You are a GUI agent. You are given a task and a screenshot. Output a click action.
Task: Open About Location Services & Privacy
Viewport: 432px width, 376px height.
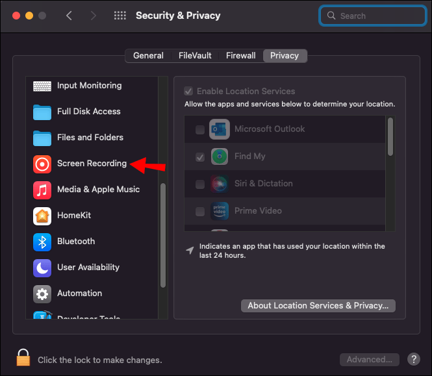[318, 306]
